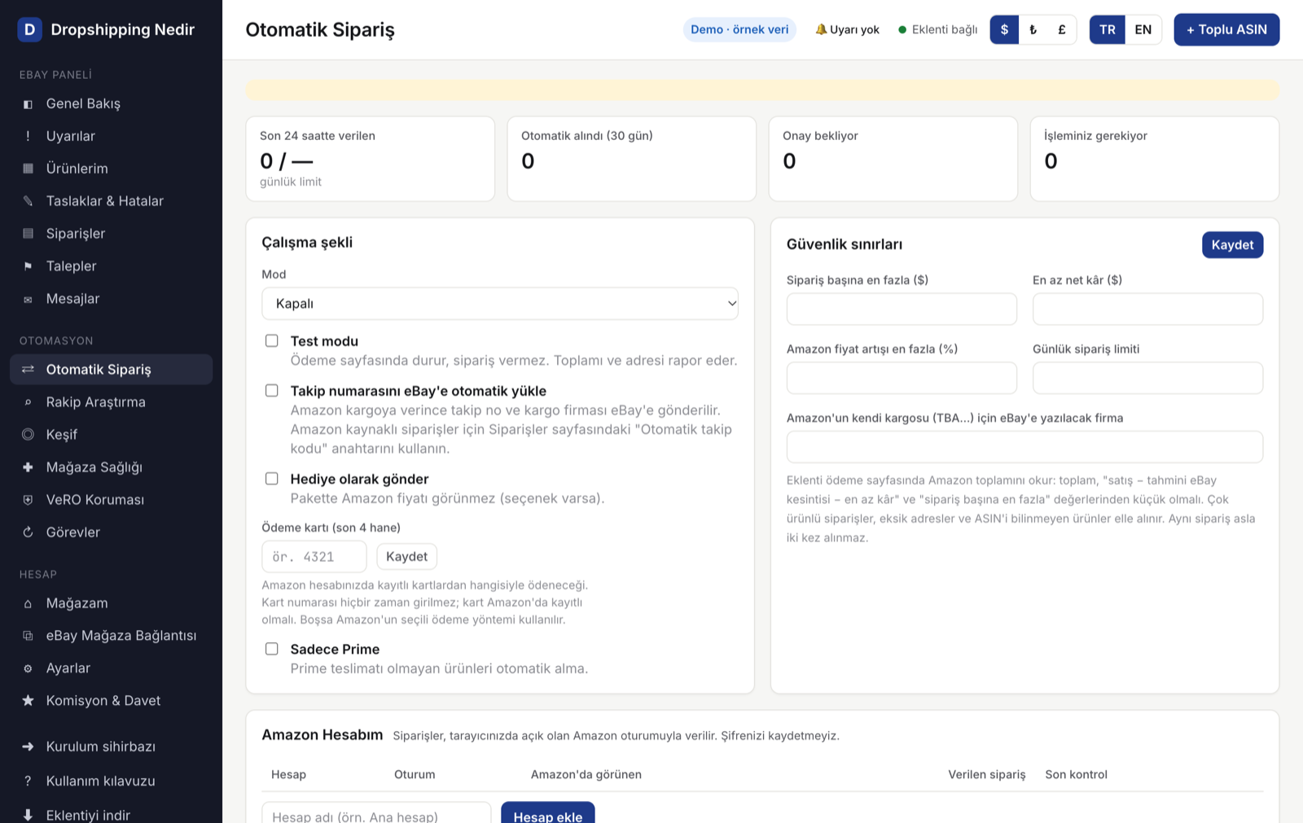Viewport: 1303px width, 823px height.
Task: Click Kaydet next to Ödeme kartı field
Action: (406, 557)
